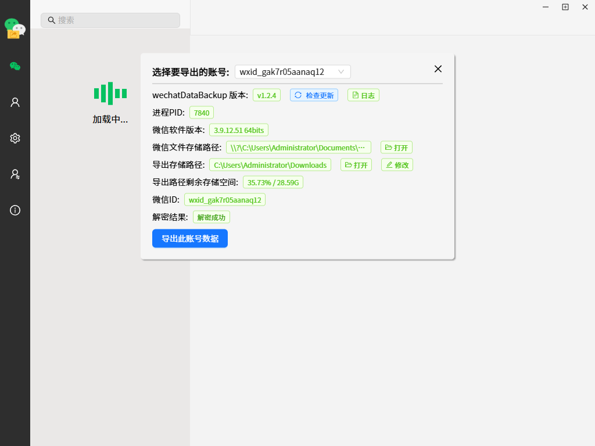Viewport: 595px width, 446px height.
Task: Open the contacts person icon in sidebar
Action: 15,102
